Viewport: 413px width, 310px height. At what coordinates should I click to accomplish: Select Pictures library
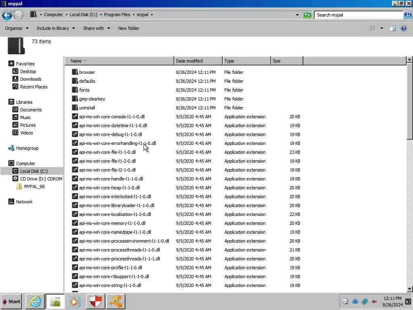pos(28,125)
